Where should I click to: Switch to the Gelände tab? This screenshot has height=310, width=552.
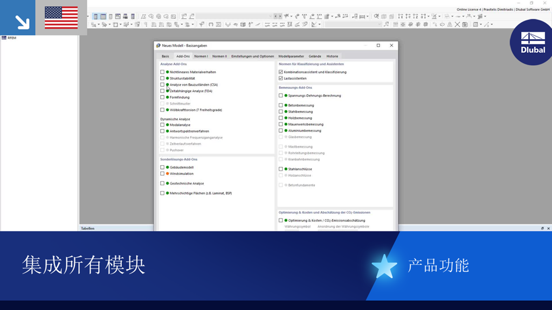pyautogui.click(x=315, y=56)
